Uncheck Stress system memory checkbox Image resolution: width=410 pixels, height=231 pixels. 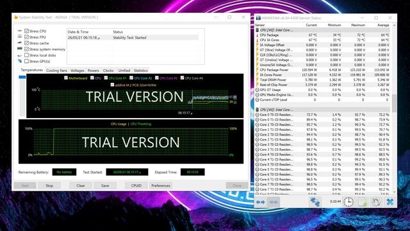(x=26, y=49)
